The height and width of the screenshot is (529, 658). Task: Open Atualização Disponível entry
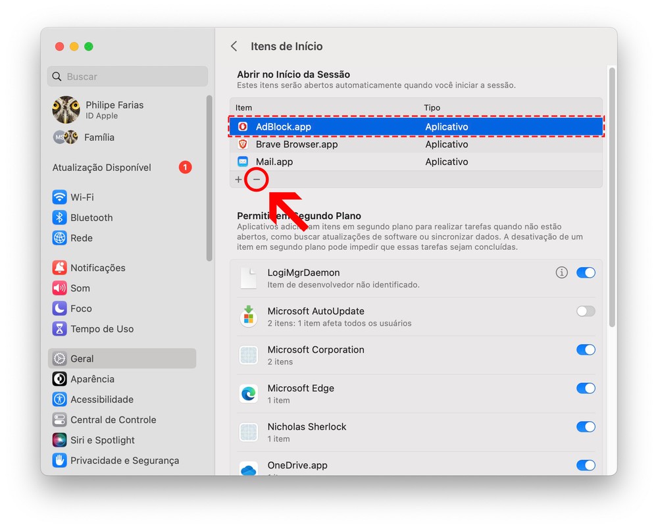point(122,167)
